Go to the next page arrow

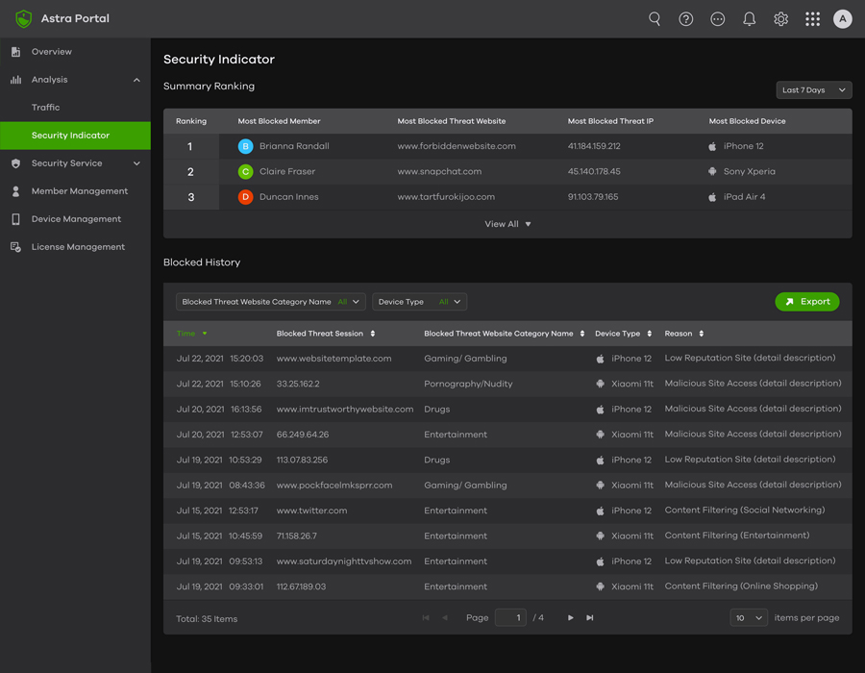[571, 618]
